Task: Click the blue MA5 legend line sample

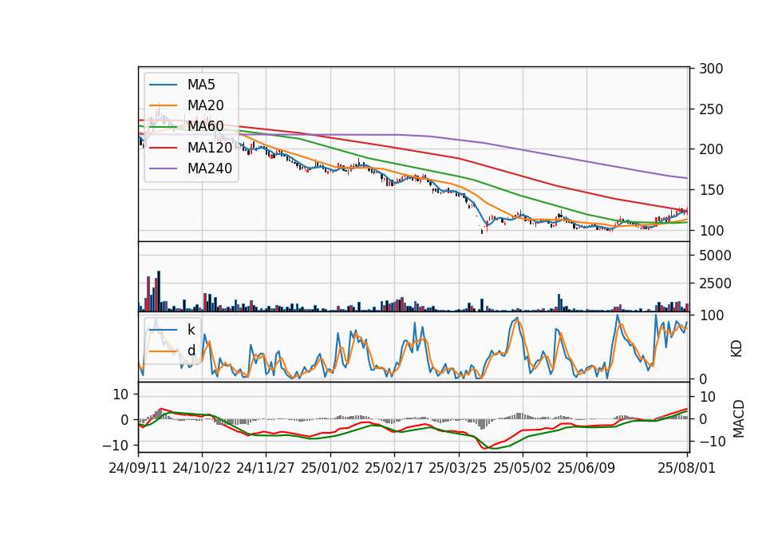Action: coord(163,85)
